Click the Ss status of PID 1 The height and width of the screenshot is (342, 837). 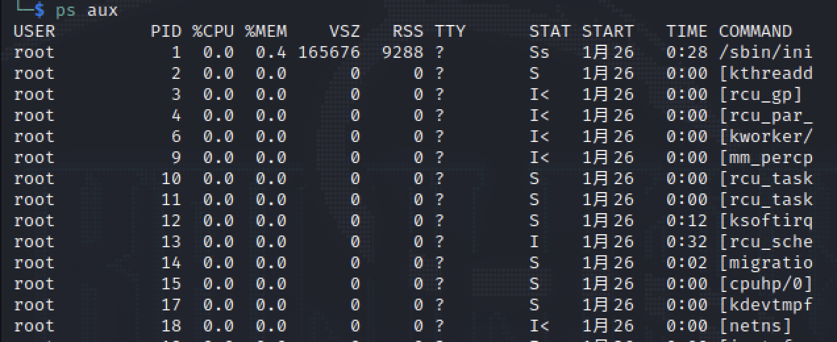(539, 53)
